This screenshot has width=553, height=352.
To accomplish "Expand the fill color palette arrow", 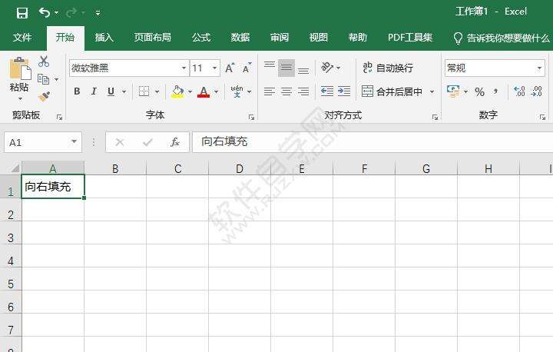I will [x=190, y=91].
